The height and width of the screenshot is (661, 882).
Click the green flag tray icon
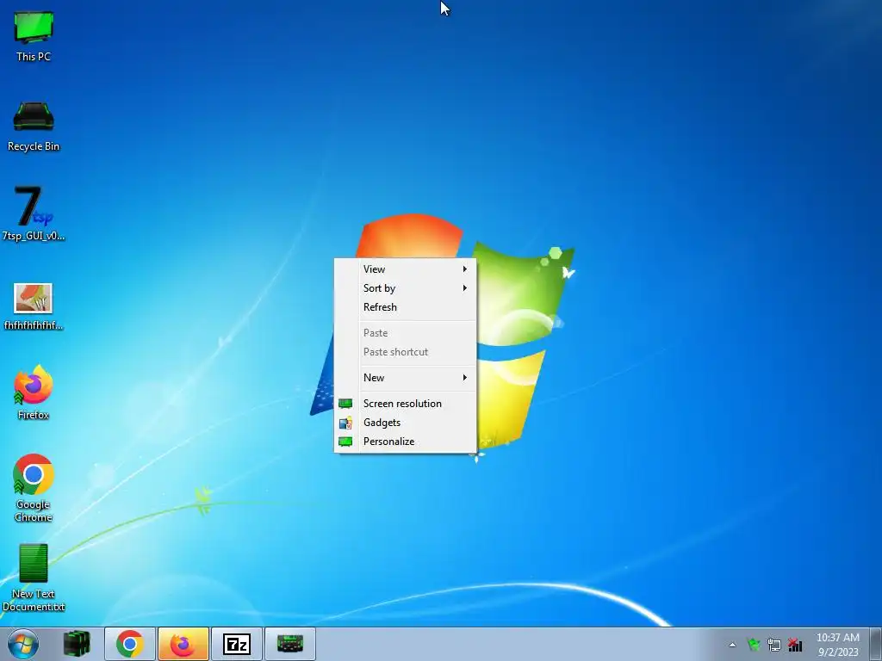point(754,645)
